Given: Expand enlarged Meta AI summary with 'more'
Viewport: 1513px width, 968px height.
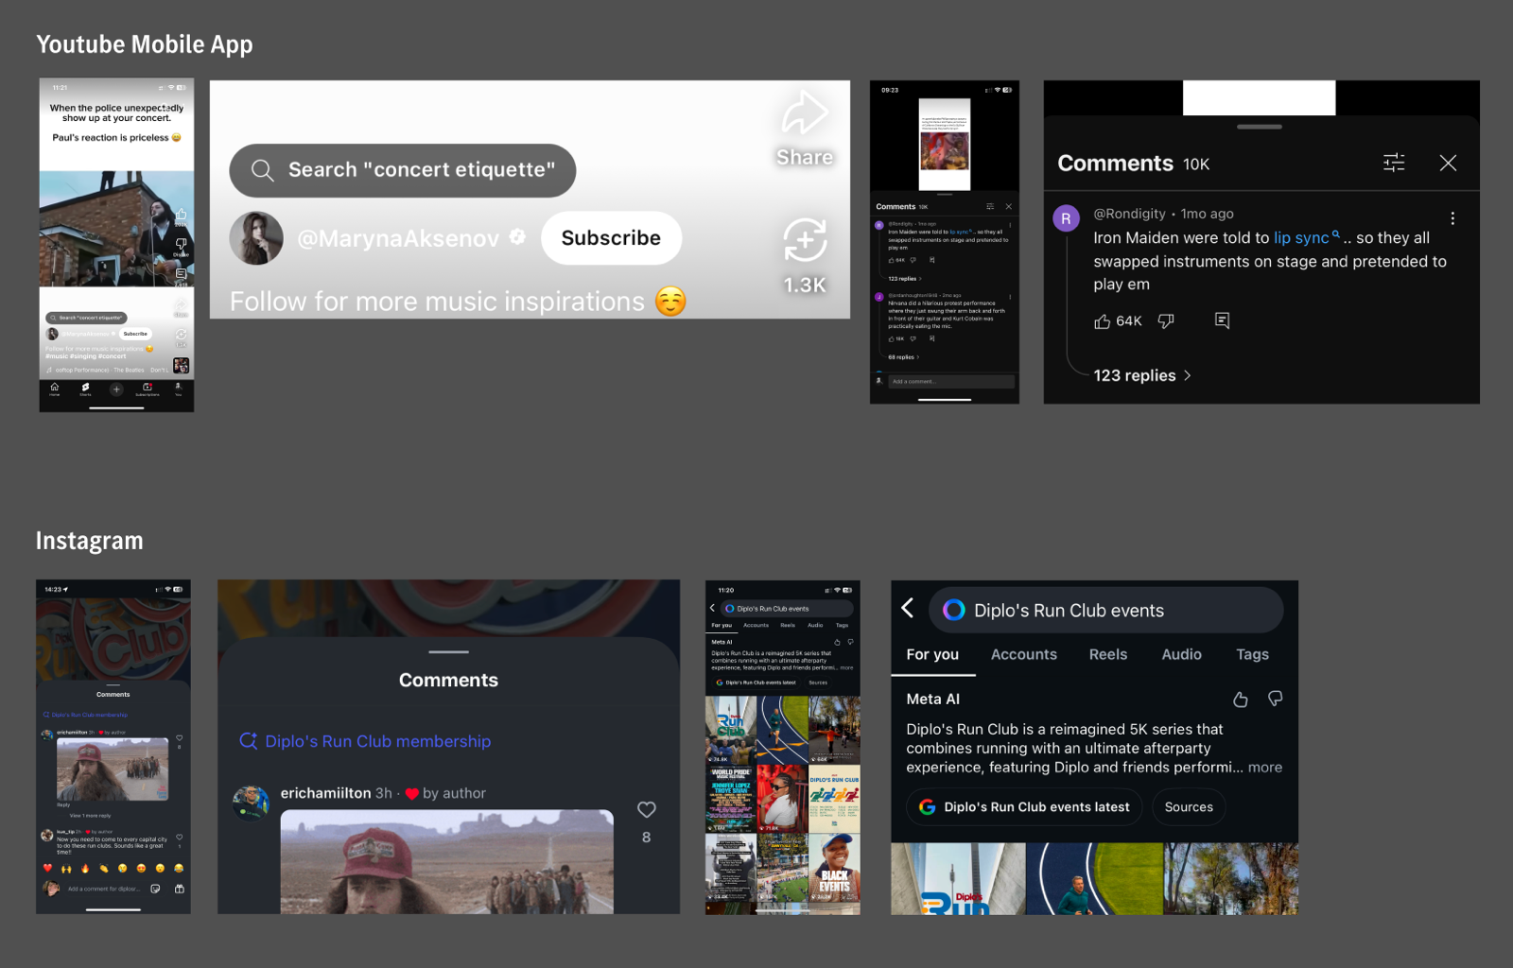Looking at the screenshot, I should pyautogui.click(x=1265, y=768).
